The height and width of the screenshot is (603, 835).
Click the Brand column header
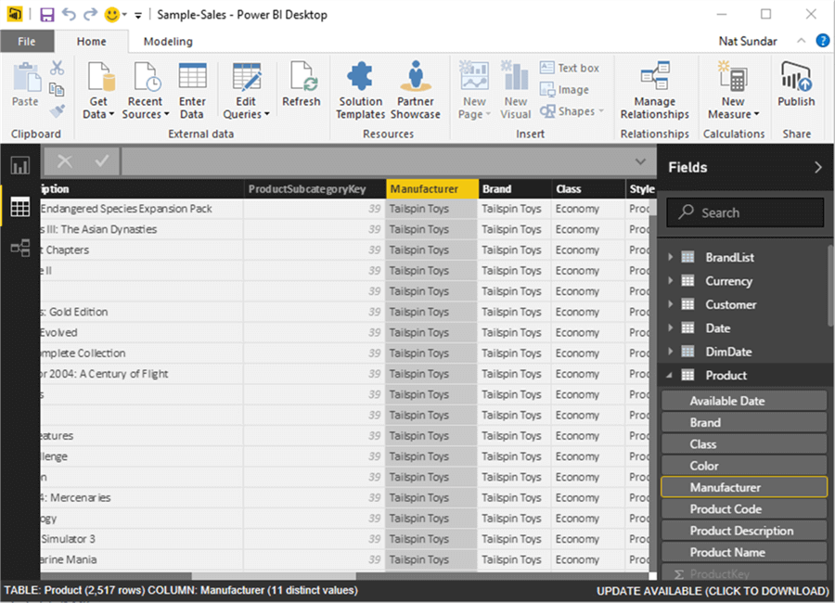514,189
